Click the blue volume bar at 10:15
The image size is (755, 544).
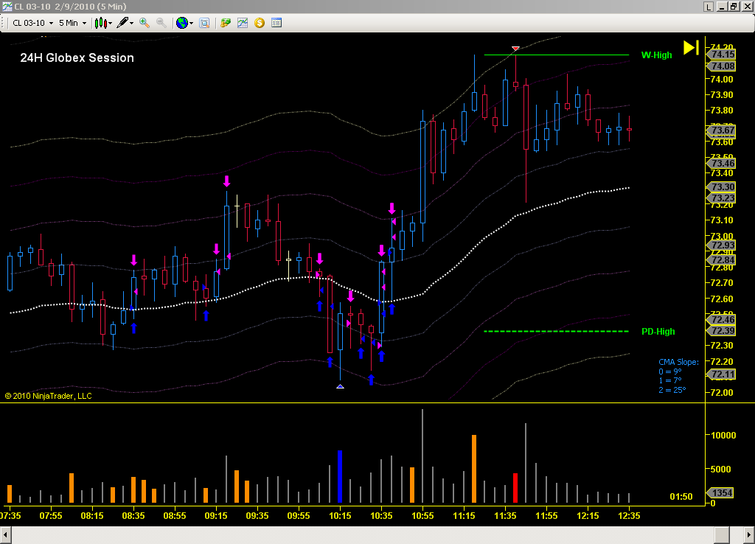pyautogui.click(x=340, y=477)
